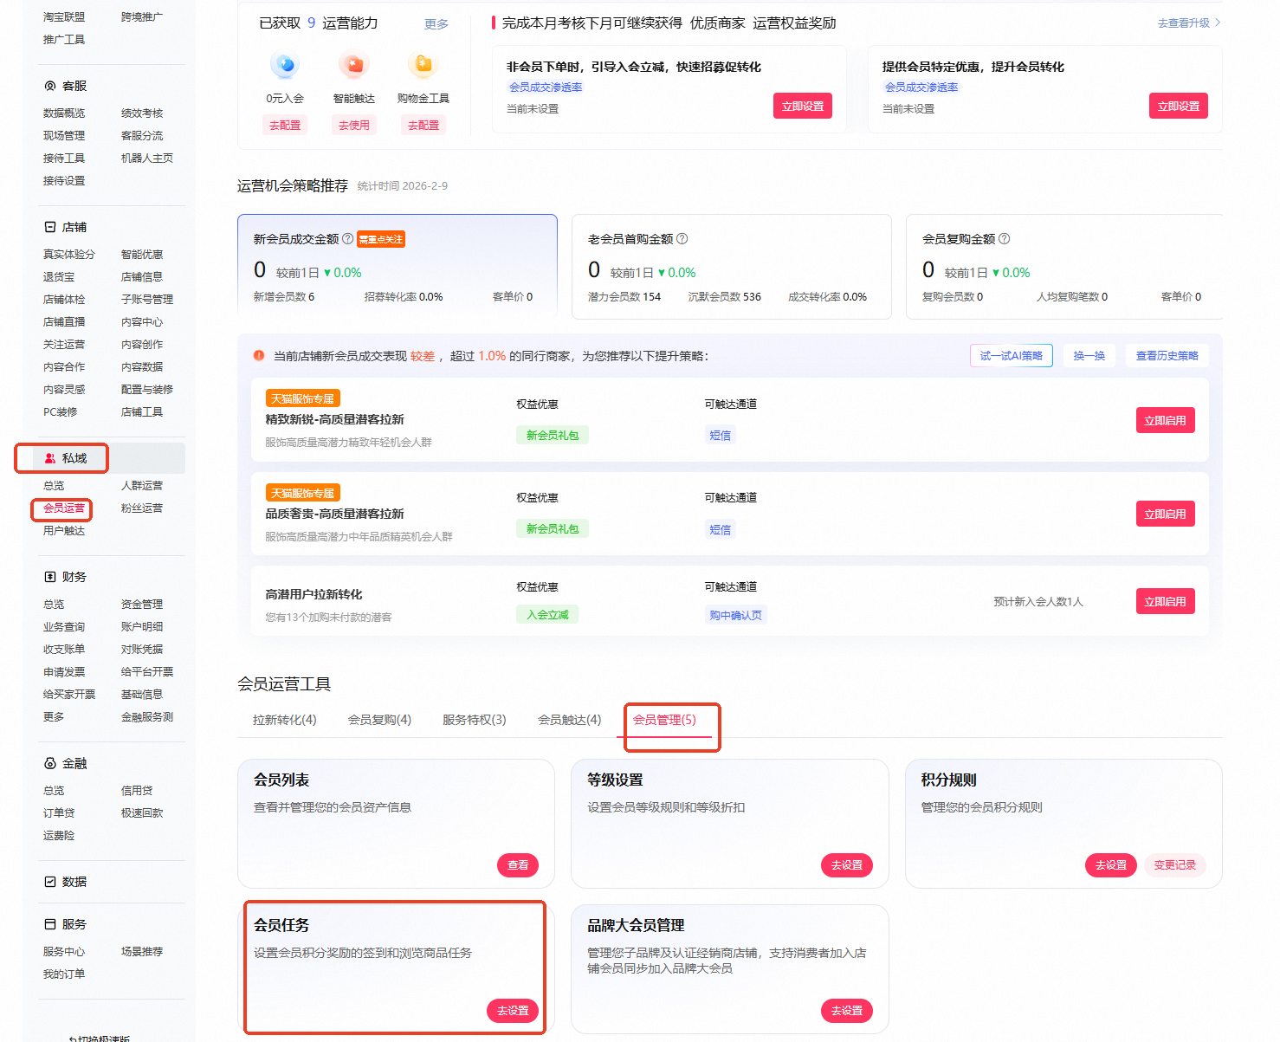Click the 财务 section icon in sidebar
Screen dimensions: 1280x1042
tap(50, 577)
